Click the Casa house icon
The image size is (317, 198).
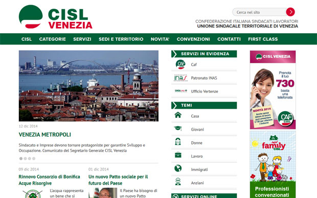coord(178,115)
